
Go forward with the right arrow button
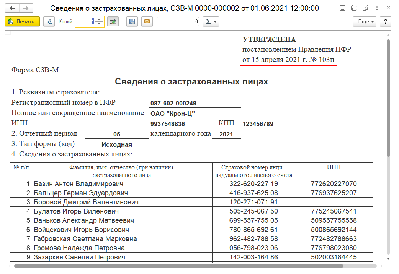click(x=26, y=8)
